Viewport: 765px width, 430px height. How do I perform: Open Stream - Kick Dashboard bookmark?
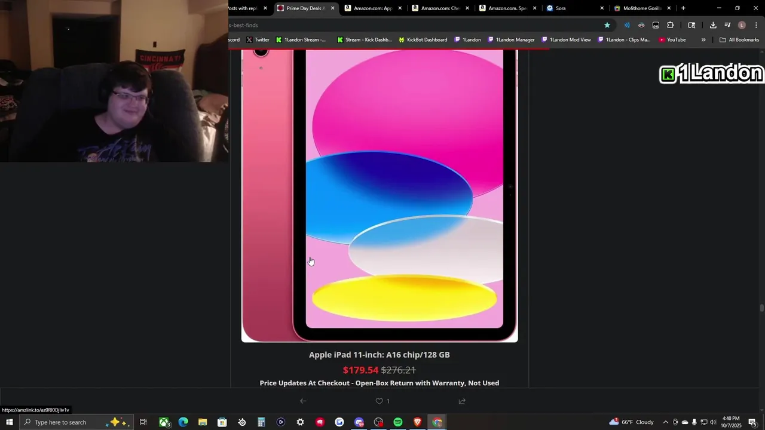coord(364,40)
